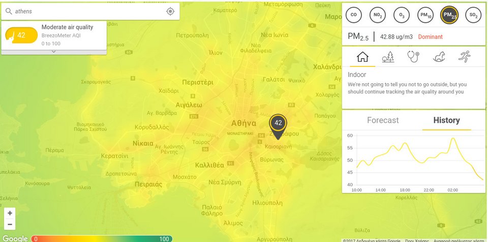The height and width of the screenshot is (242, 488).
Task: Click the Αθήνα city label on map
Action: tap(243, 123)
